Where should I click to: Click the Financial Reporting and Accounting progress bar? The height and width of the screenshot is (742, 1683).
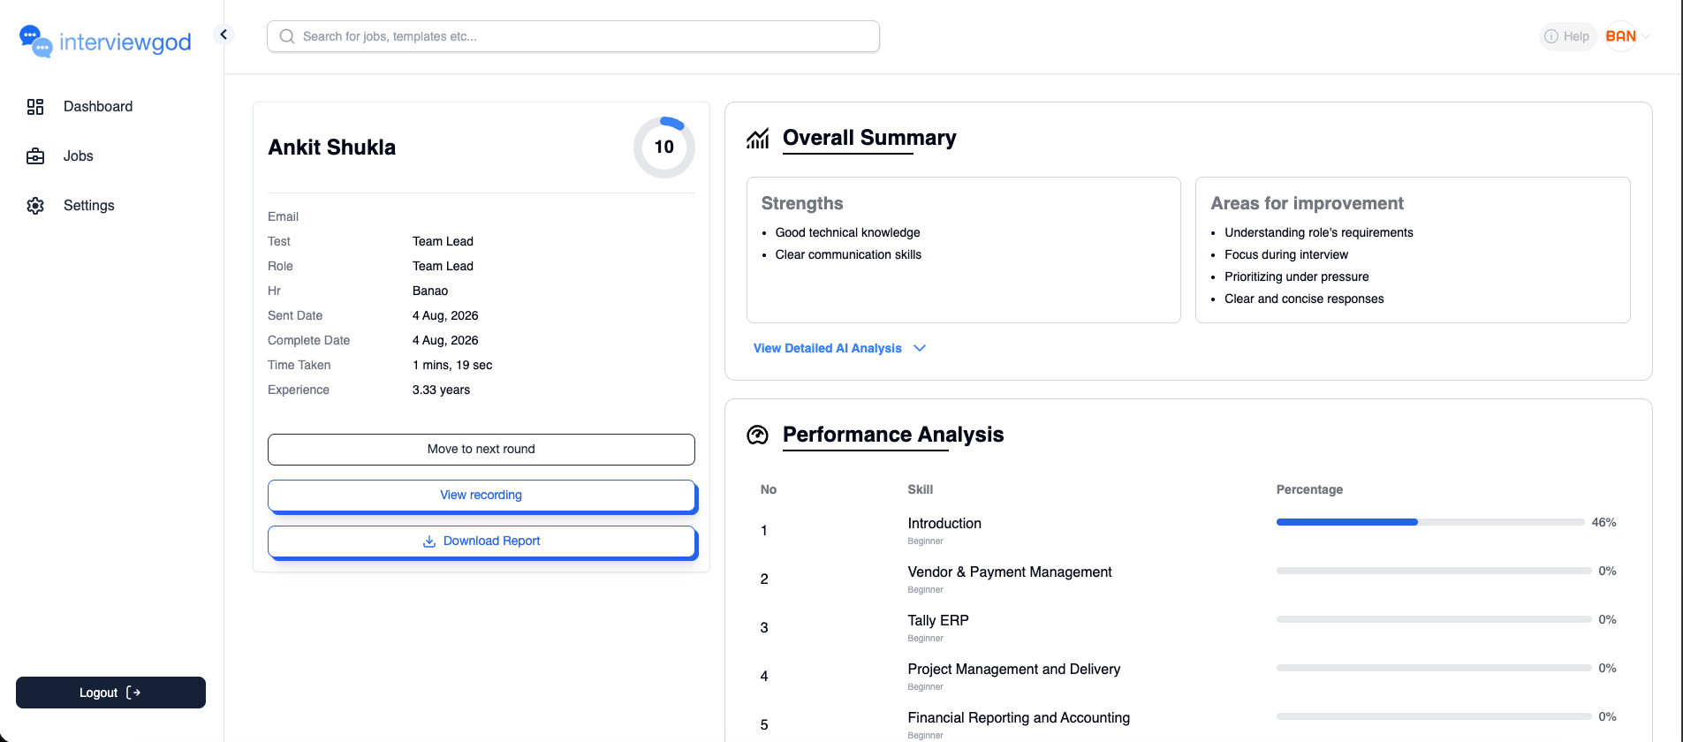1434,716
